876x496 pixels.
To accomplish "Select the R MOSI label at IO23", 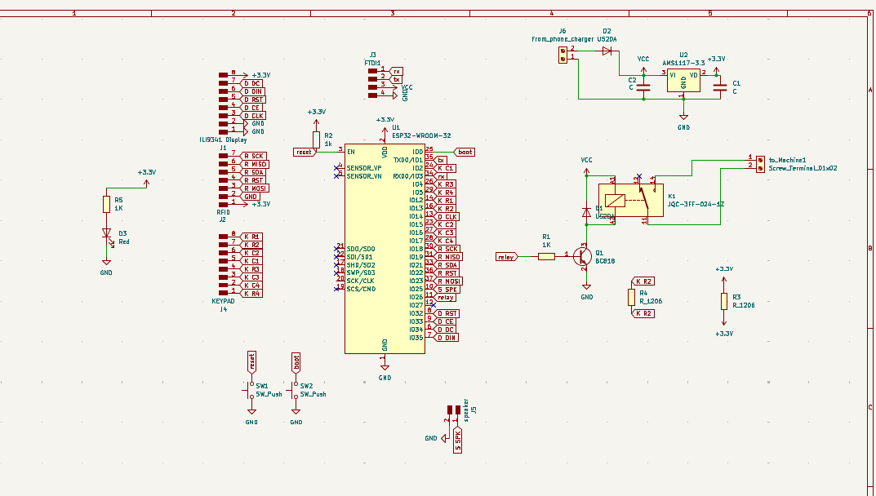I will click(x=449, y=281).
